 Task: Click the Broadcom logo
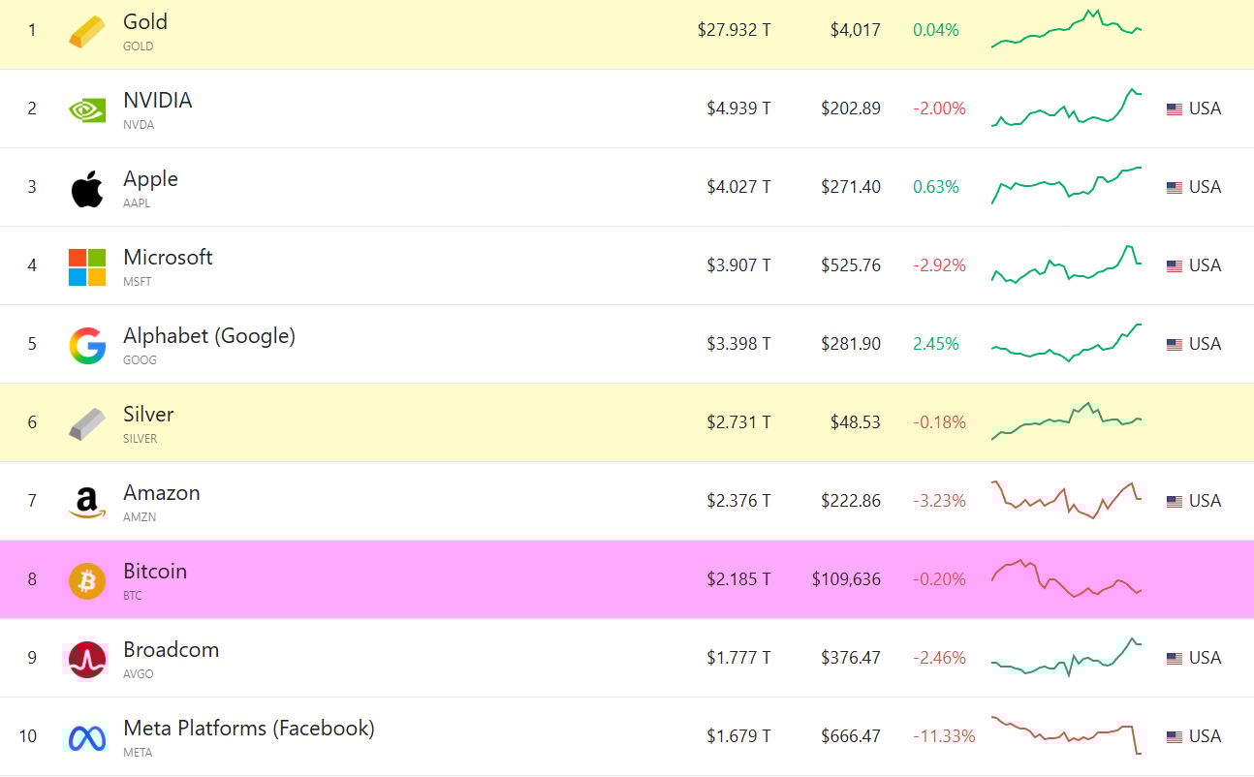click(86, 658)
